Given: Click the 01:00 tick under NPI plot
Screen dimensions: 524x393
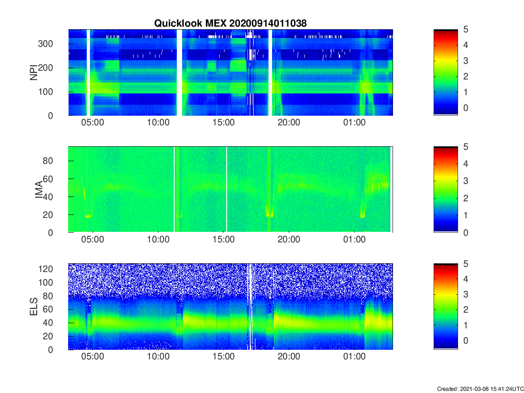Looking at the screenshot, I should click(x=354, y=123).
